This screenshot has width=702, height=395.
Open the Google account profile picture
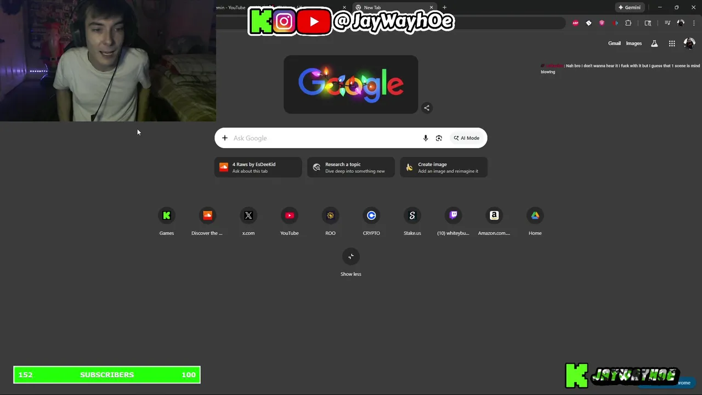(689, 43)
